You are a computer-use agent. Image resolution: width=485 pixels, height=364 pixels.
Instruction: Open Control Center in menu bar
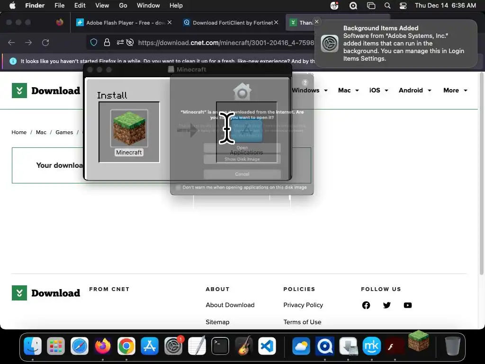pos(403,5)
